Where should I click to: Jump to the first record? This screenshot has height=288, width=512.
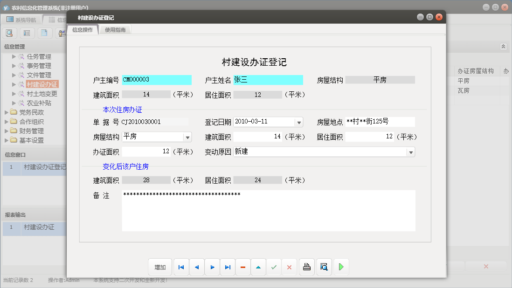pos(181,267)
